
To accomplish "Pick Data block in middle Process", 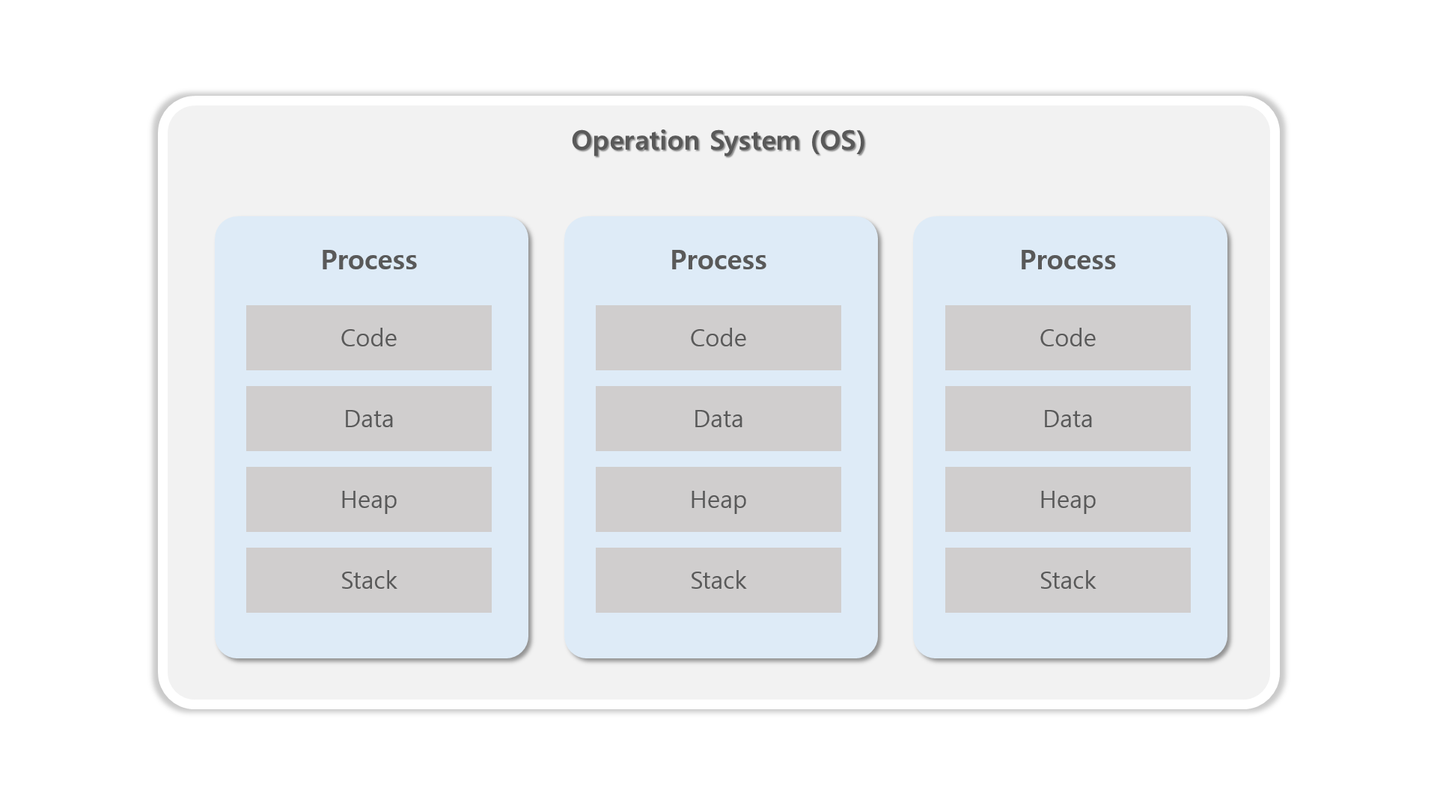I will point(718,418).
